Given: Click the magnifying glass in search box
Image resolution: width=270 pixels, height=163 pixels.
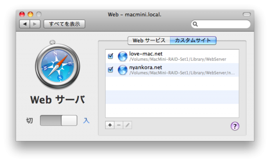Looking at the screenshot, I should click(195, 24).
